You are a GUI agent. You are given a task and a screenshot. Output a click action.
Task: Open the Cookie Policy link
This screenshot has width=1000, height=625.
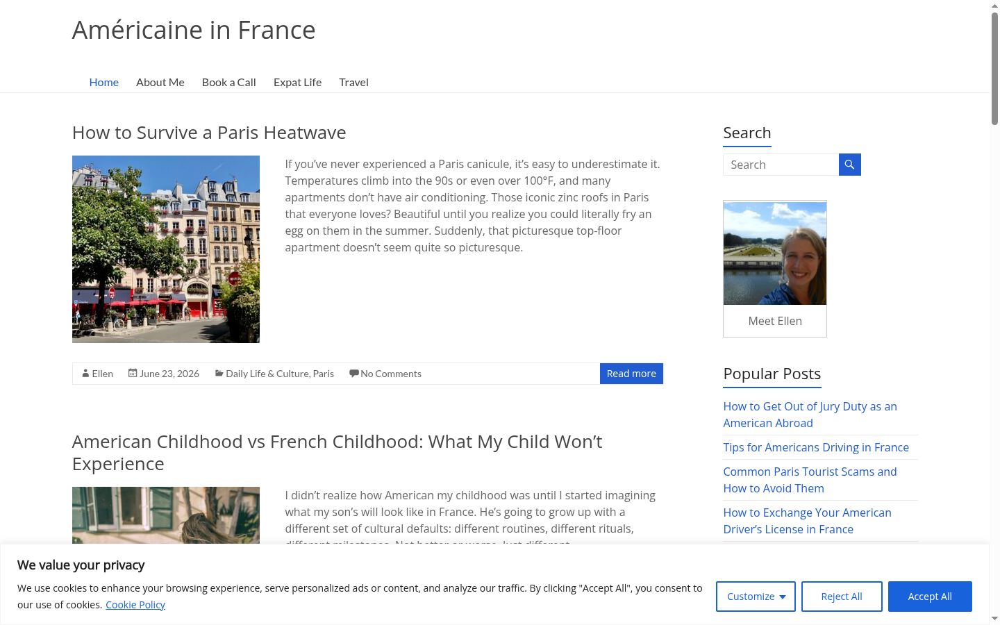click(x=135, y=605)
